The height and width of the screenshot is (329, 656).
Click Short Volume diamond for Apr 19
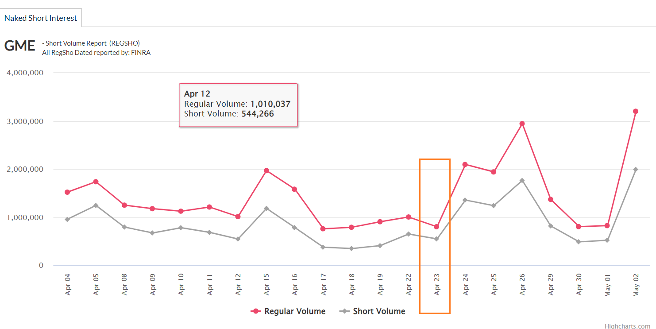coord(380,246)
